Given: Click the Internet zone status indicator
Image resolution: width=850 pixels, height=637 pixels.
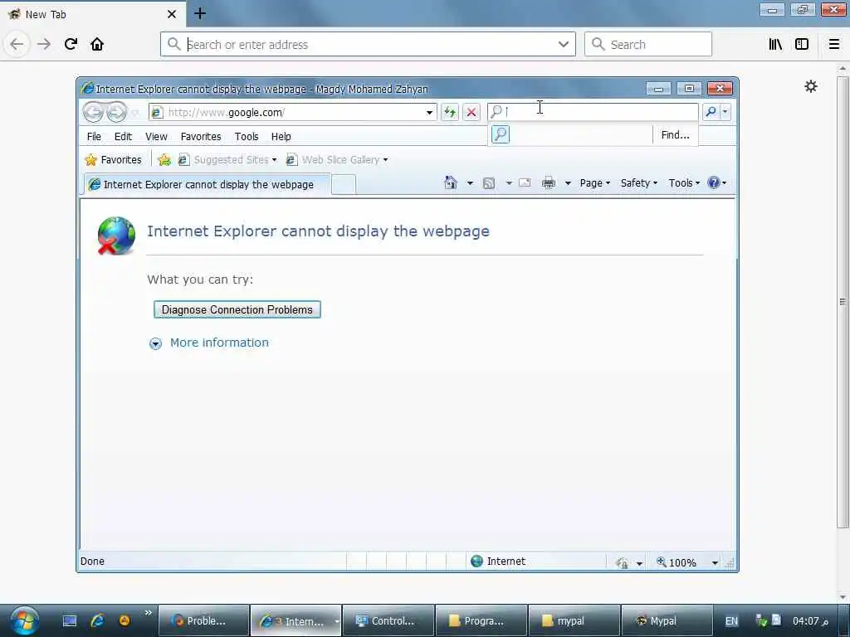Looking at the screenshot, I should [x=499, y=562].
